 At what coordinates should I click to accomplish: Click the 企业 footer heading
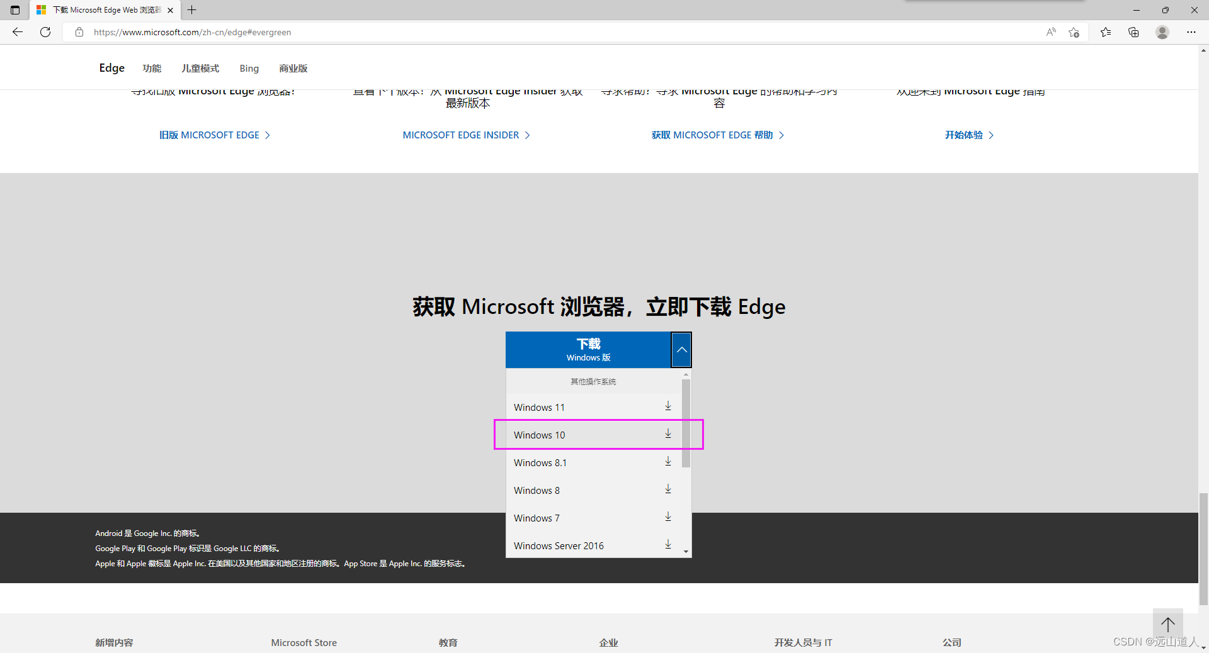click(608, 642)
